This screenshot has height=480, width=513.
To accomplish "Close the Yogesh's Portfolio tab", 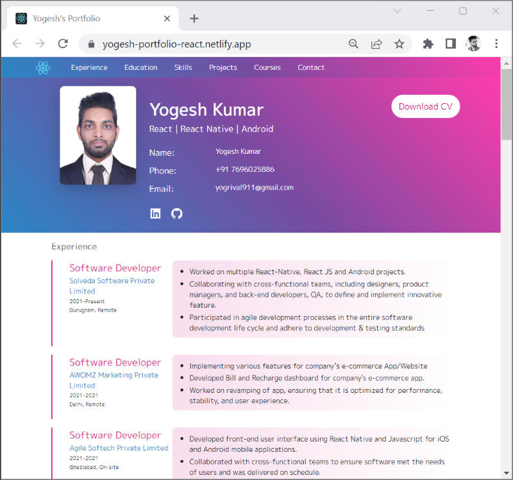I will [x=167, y=19].
